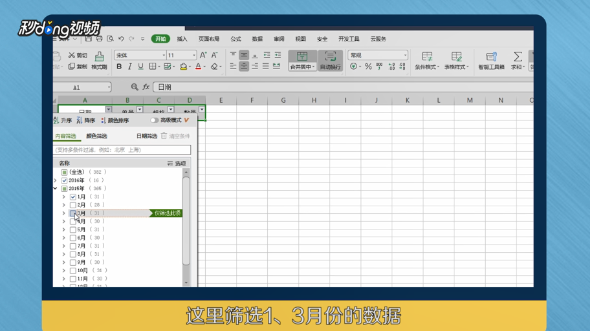Click the eraser clear-format icon
Image resolution: width=590 pixels, height=331 pixels.
(214, 67)
